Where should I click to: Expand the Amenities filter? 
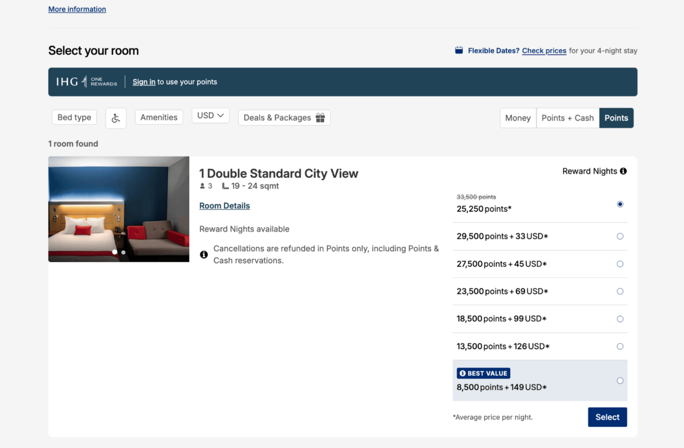click(159, 117)
